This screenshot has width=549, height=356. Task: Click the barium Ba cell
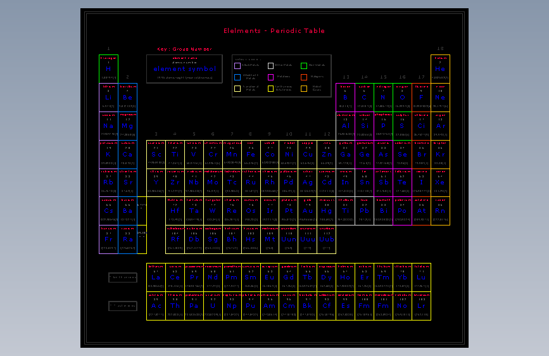click(x=127, y=211)
